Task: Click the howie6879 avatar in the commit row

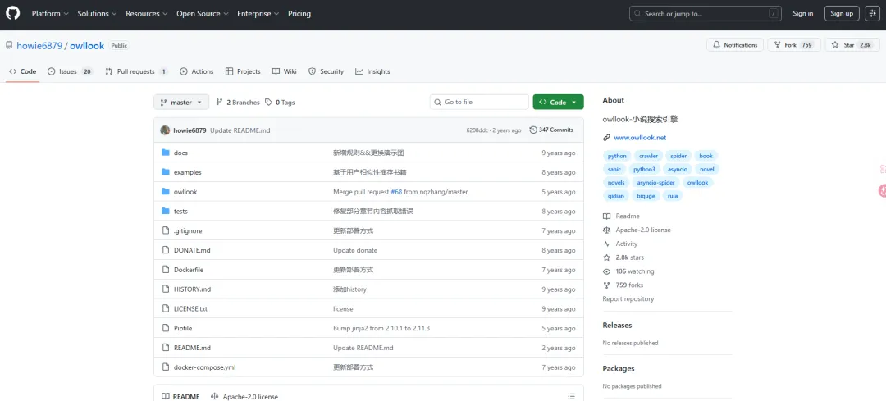Action: click(x=165, y=130)
